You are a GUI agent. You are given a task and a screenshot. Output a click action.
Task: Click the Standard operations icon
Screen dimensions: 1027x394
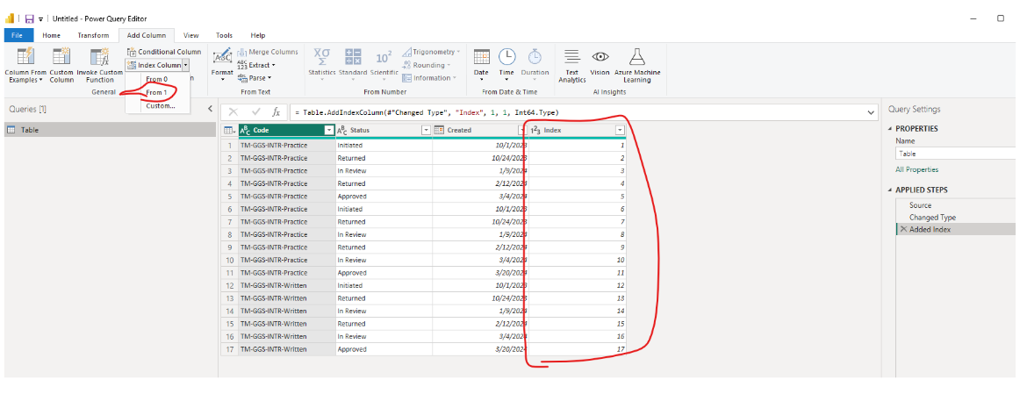[x=353, y=56]
